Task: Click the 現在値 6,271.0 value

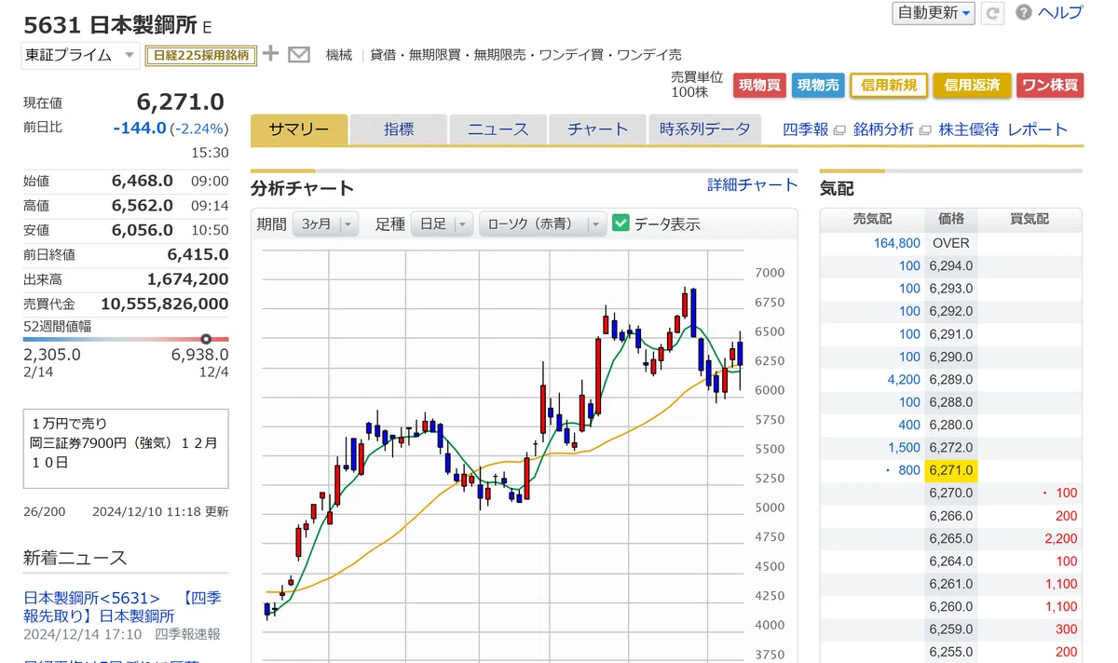Action: pyautogui.click(x=181, y=101)
